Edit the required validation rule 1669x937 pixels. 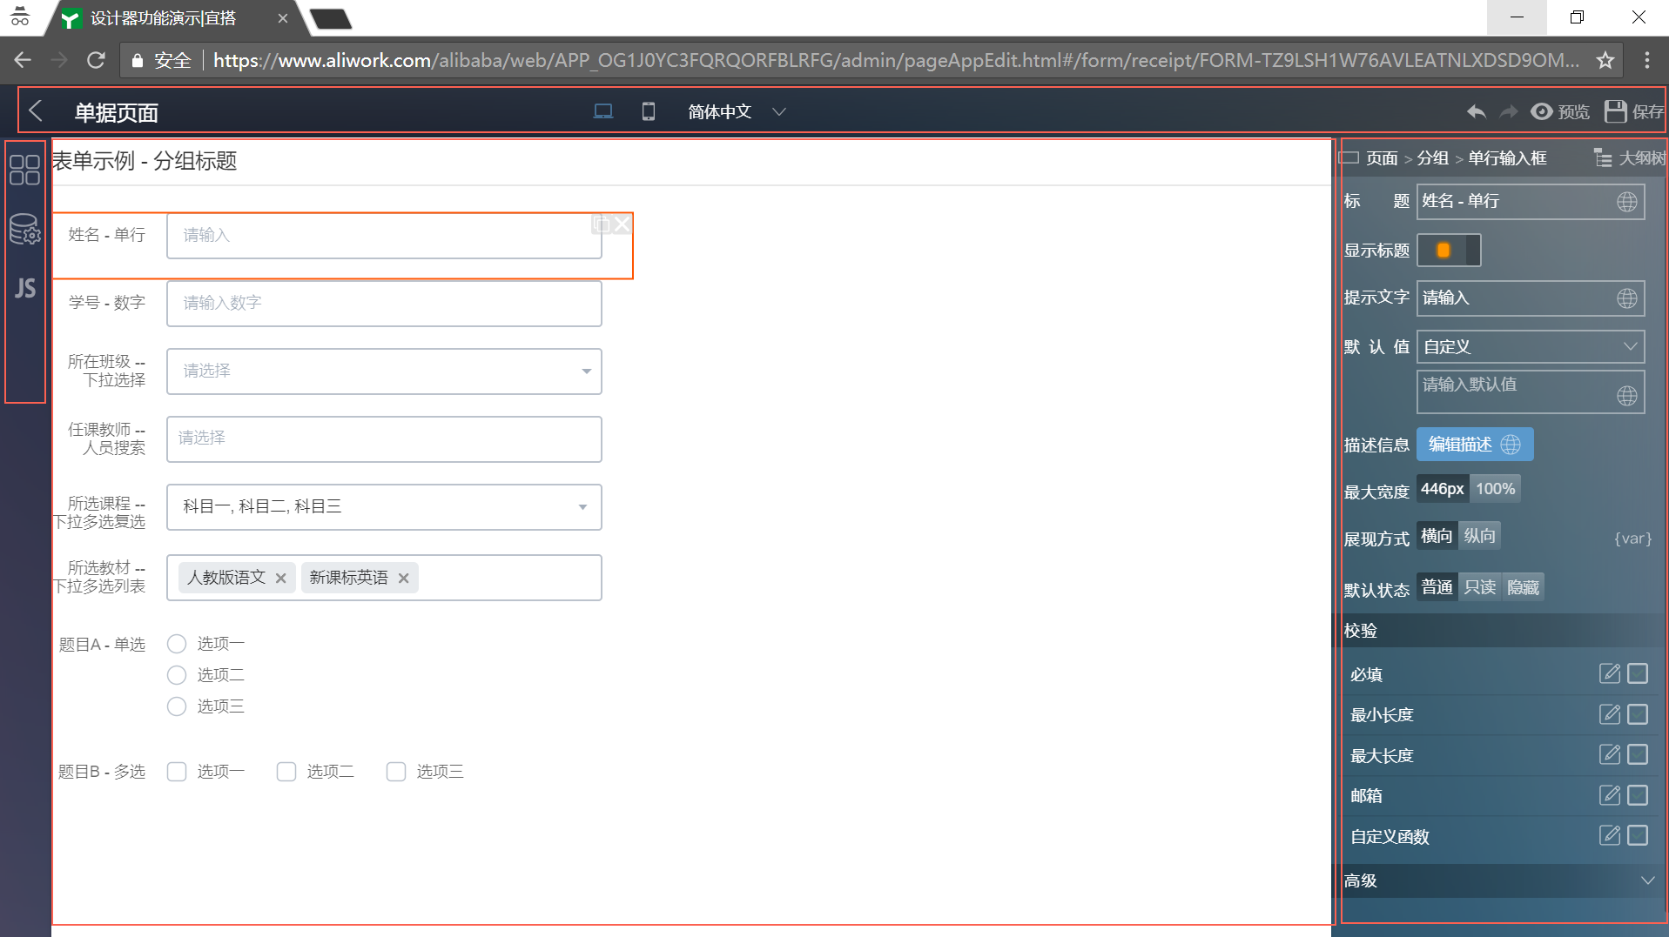pos(1610,673)
